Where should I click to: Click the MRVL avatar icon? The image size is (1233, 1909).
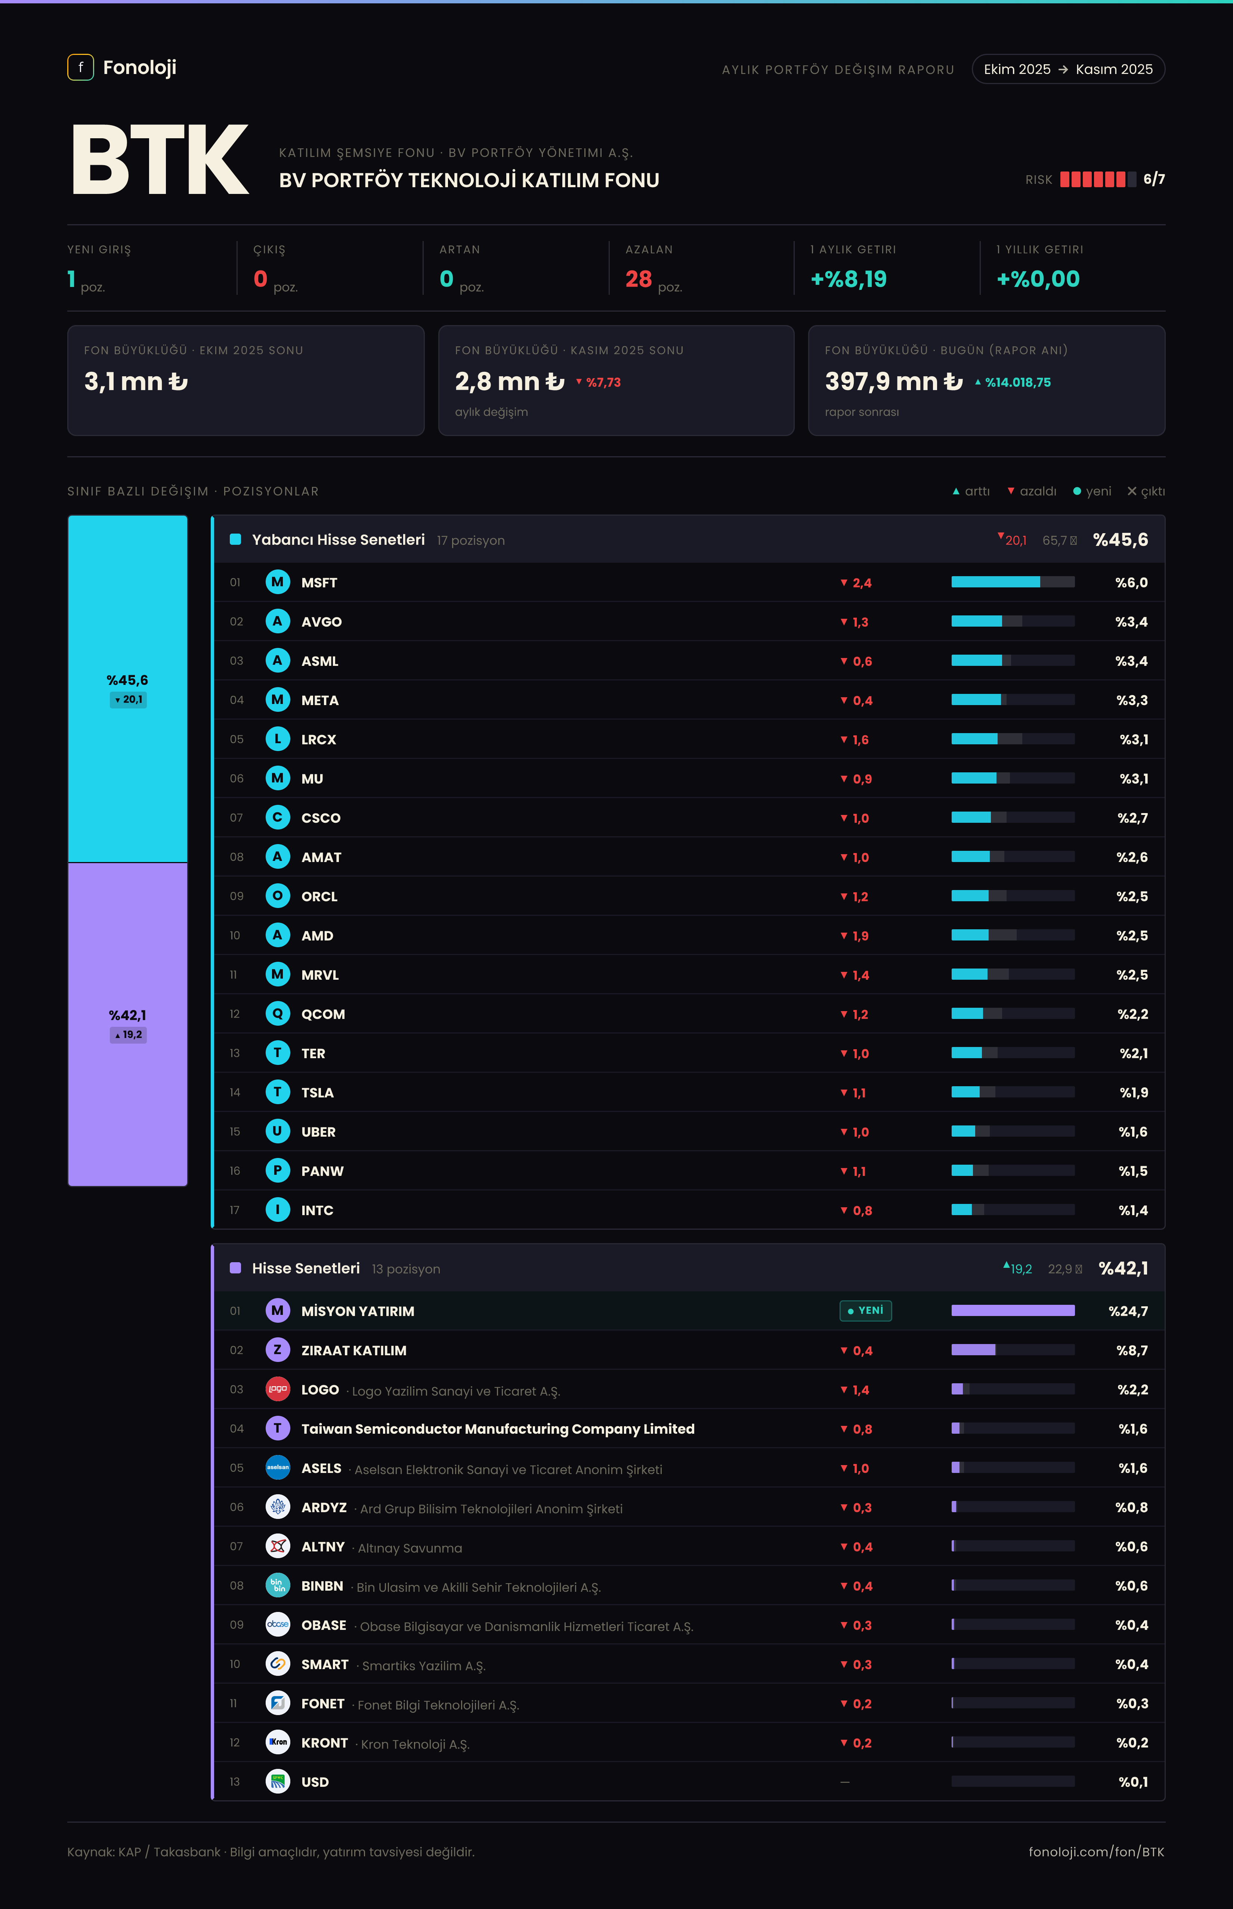click(x=278, y=974)
